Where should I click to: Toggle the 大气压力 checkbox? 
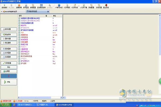[19, 59]
